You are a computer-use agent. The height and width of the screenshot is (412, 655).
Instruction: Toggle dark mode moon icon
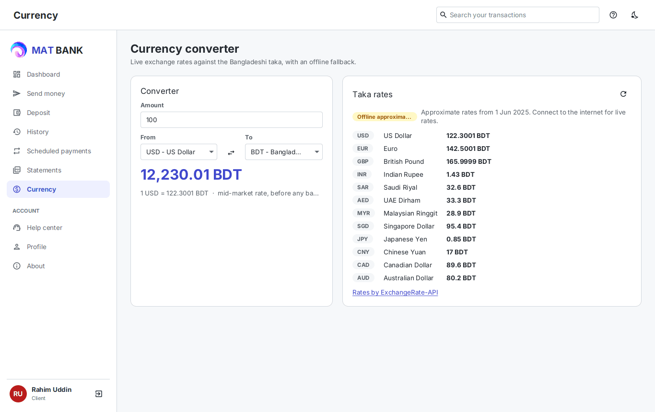[634, 15]
